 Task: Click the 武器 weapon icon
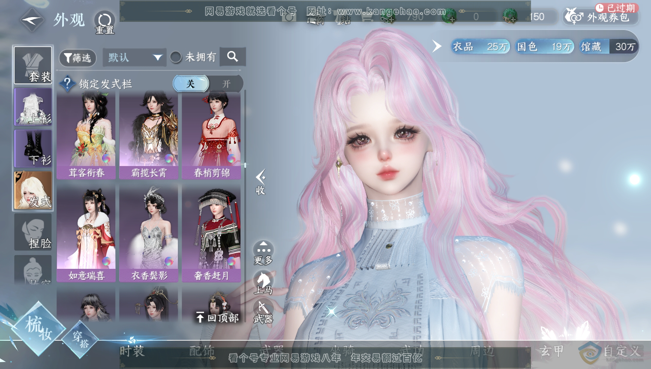(x=263, y=312)
